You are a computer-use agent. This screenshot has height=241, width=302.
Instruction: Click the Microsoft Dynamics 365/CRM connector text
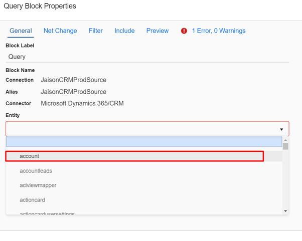82,103
